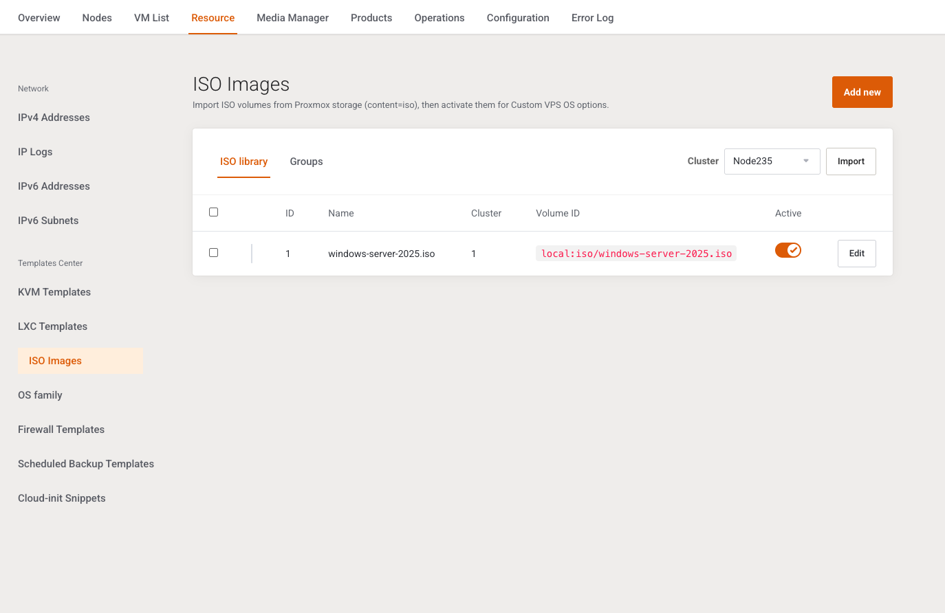The image size is (945, 613).
Task: Toggle Active switch for windows-server-2025.iso
Action: 788,250
